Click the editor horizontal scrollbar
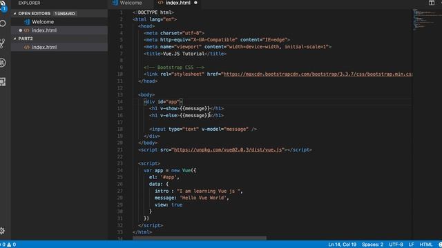The image size is (442, 248). click(200, 238)
